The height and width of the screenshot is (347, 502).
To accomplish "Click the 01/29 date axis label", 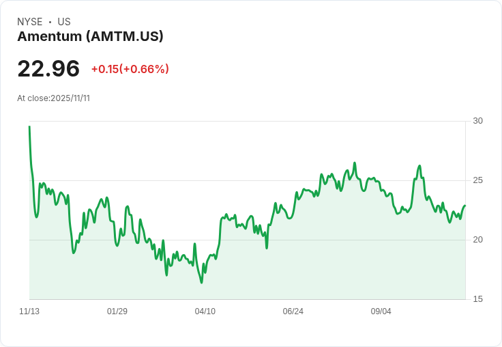I will 117,311.
